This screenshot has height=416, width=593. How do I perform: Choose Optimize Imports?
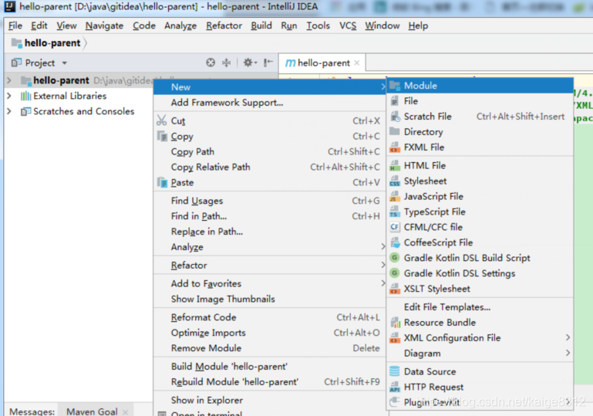(x=270, y=333)
